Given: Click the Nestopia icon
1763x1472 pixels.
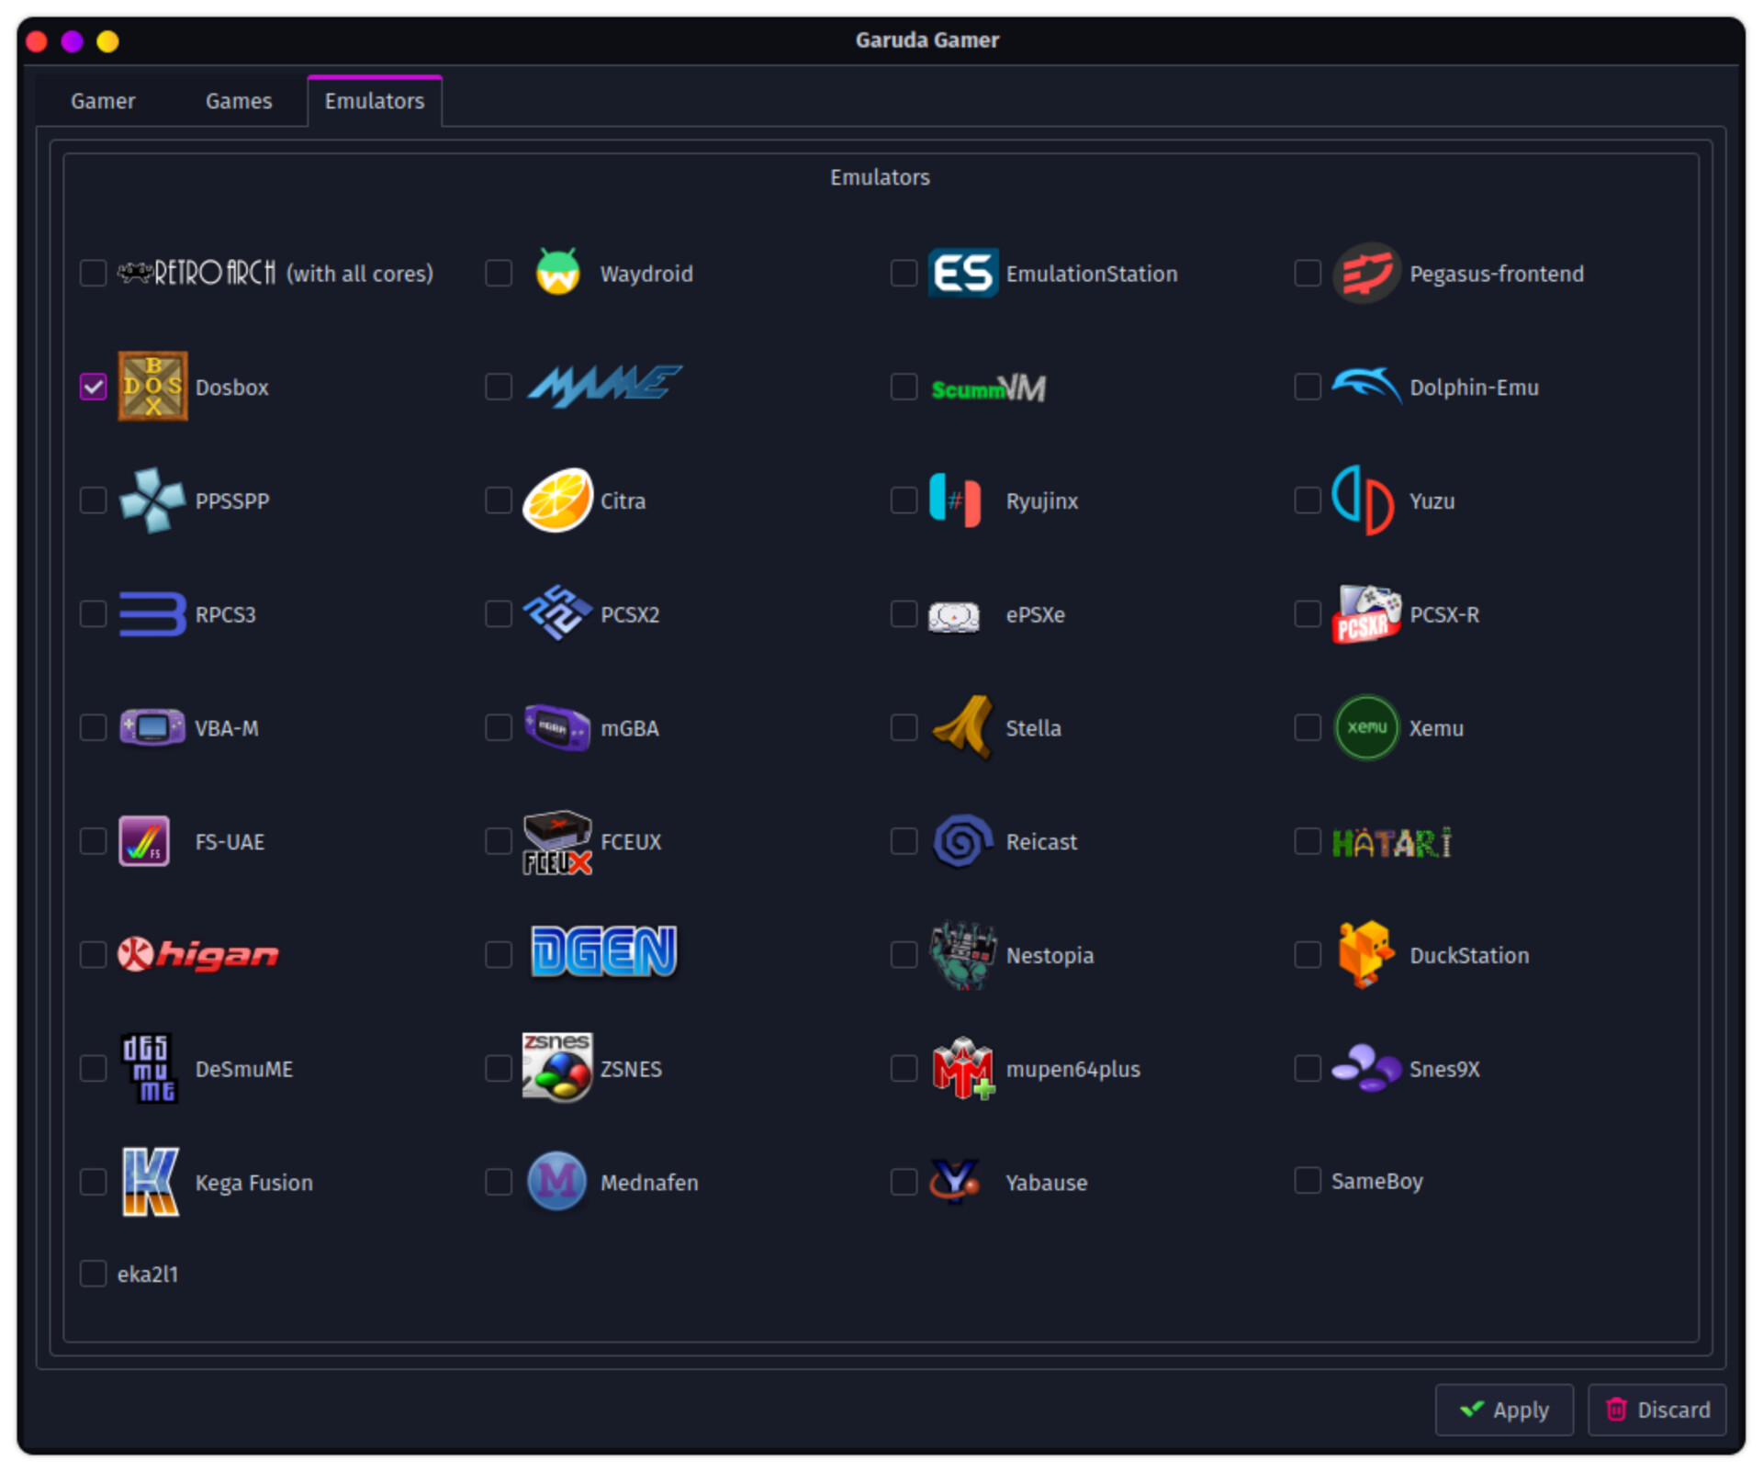Looking at the screenshot, I should [962, 955].
